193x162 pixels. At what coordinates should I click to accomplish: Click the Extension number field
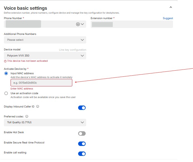[x=132, y=24]
